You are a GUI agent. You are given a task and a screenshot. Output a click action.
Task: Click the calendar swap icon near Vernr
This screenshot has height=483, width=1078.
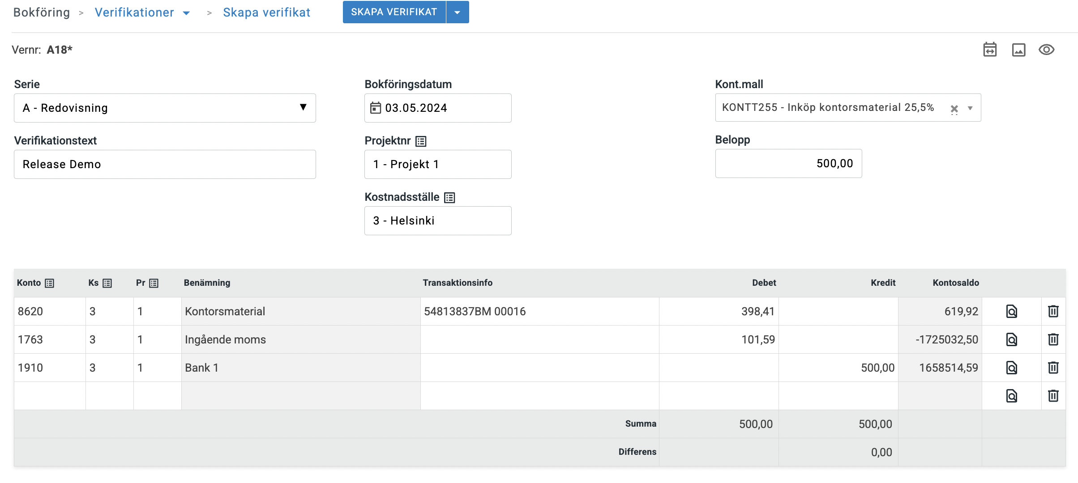(x=990, y=50)
